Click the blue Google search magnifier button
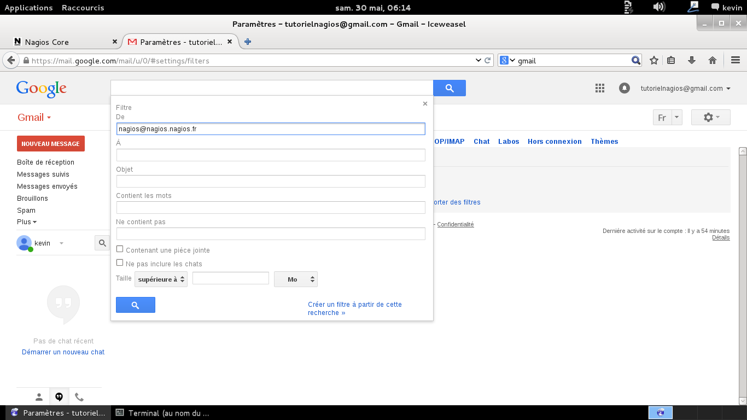This screenshot has width=747, height=420. tap(450, 88)
